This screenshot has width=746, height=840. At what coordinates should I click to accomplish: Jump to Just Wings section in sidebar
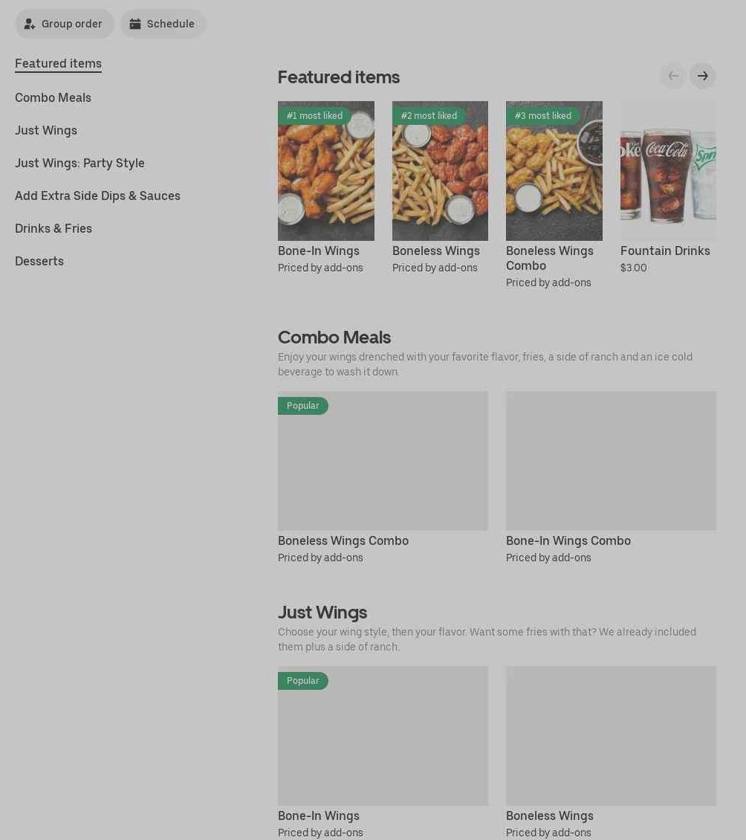coord(46,130)
